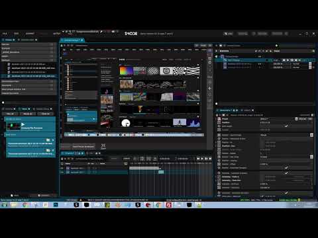Click the top icon of viewport side toolbar
This screenshot has height=238, width=318.
[209, 50]
